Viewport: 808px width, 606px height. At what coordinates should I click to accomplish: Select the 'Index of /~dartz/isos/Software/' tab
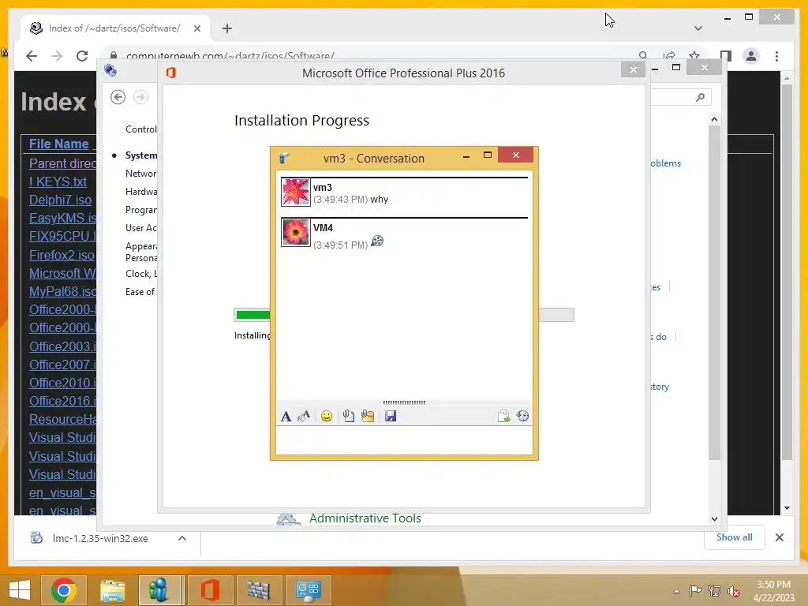point(114,28)
